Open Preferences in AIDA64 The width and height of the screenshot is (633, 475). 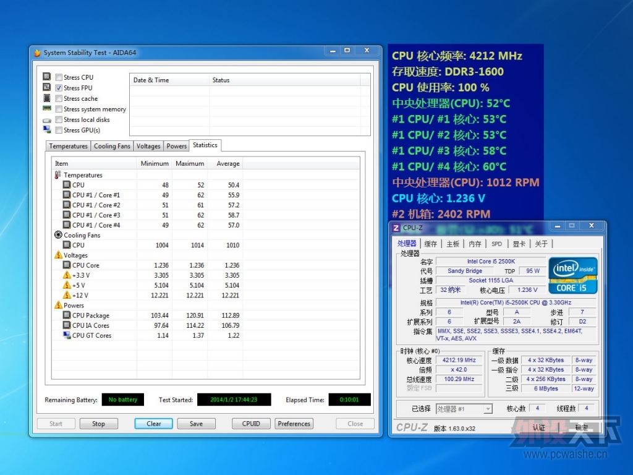click(x=294, y=424)
